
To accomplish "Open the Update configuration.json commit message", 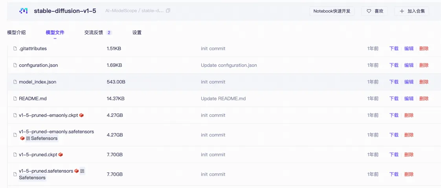I will pos(229,65).
